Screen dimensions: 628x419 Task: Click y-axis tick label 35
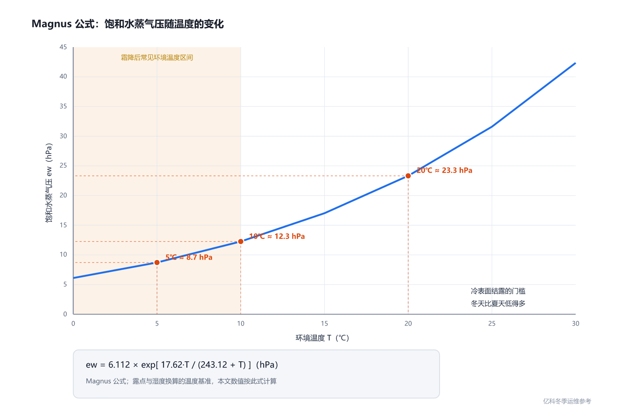[x=63, y=106]
